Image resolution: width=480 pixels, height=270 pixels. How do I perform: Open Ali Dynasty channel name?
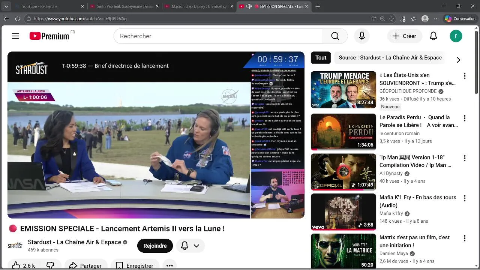tap(391, 174)
